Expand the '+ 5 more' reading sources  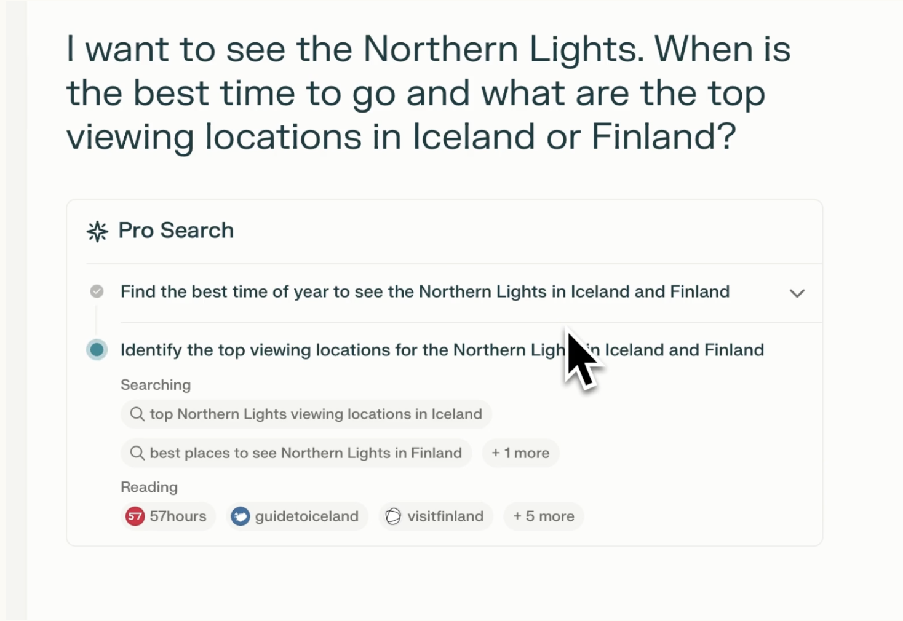coord(544,516)
